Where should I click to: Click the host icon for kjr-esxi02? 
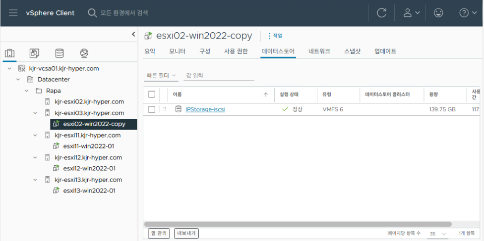[x=48, y=102]
